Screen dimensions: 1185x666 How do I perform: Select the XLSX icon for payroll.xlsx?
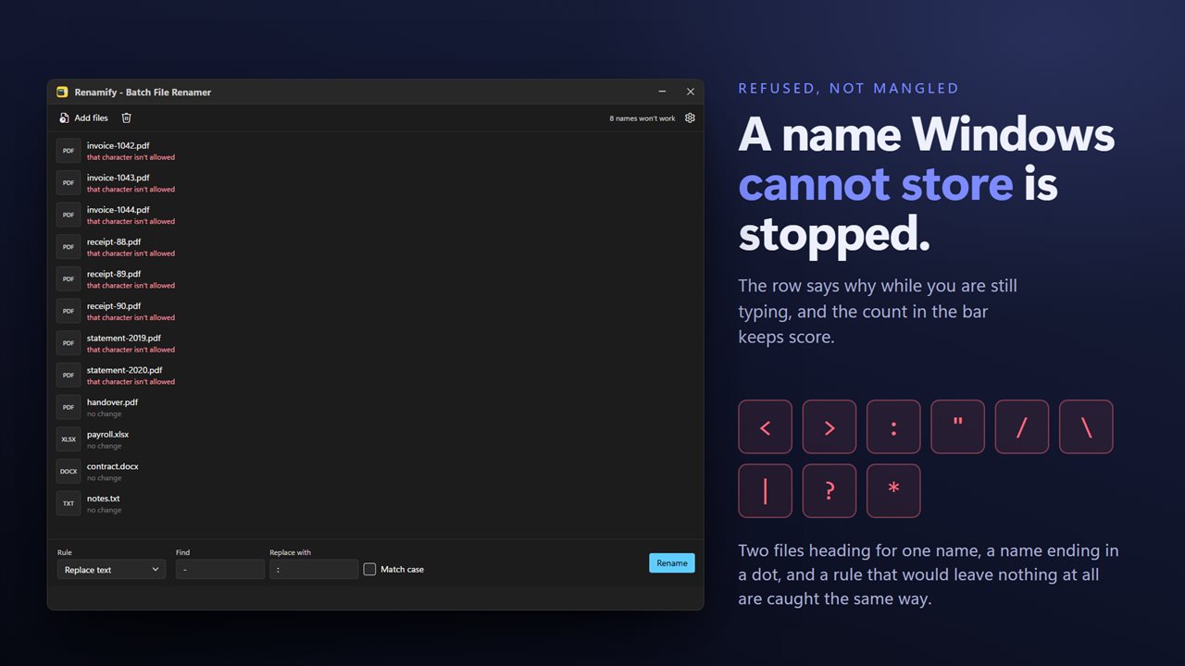69,439
